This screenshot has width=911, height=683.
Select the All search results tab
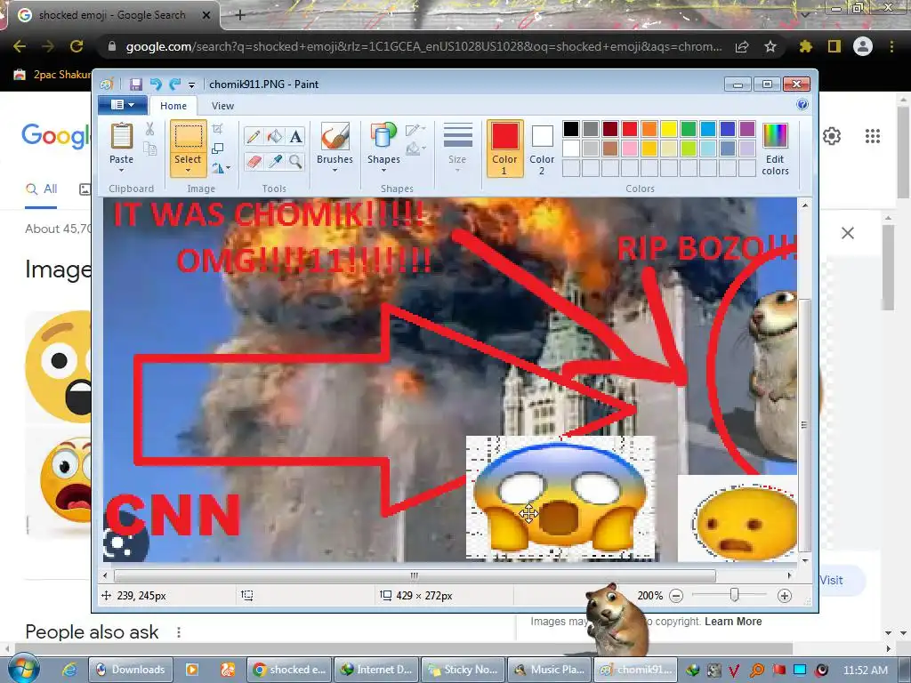coord(41,189)
